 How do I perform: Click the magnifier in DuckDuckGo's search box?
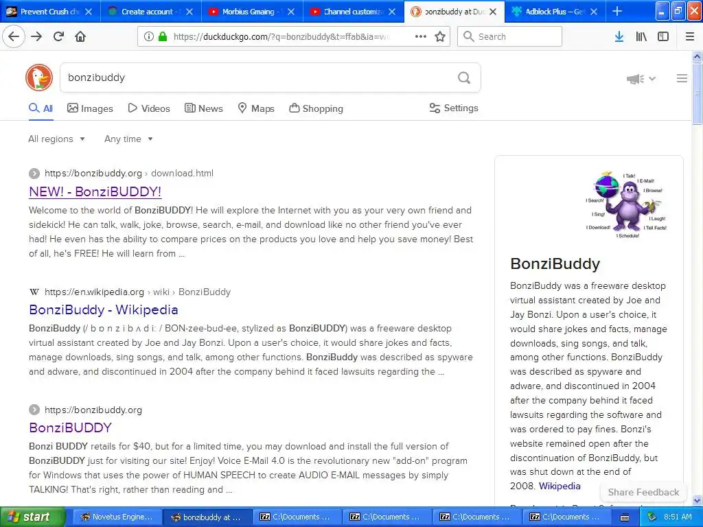coord(464,78)
